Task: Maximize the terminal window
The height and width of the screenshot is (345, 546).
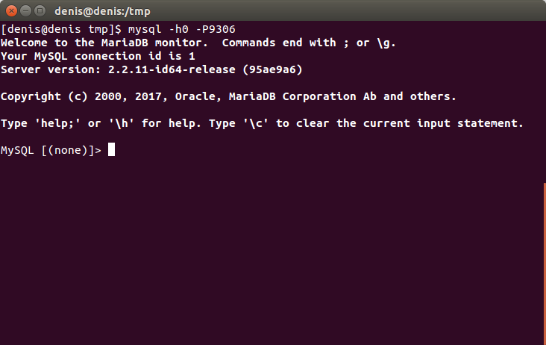Action: point(40,10)
